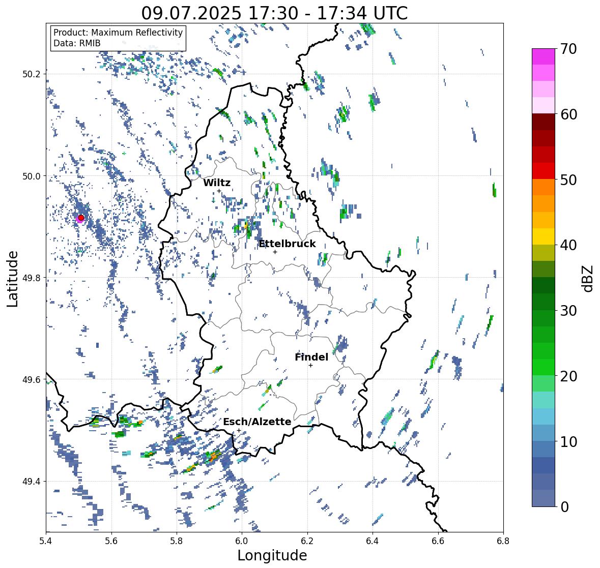Click the latitude tick label 49.4
This screenshot has width=600, height=568.
pos(31,481)
